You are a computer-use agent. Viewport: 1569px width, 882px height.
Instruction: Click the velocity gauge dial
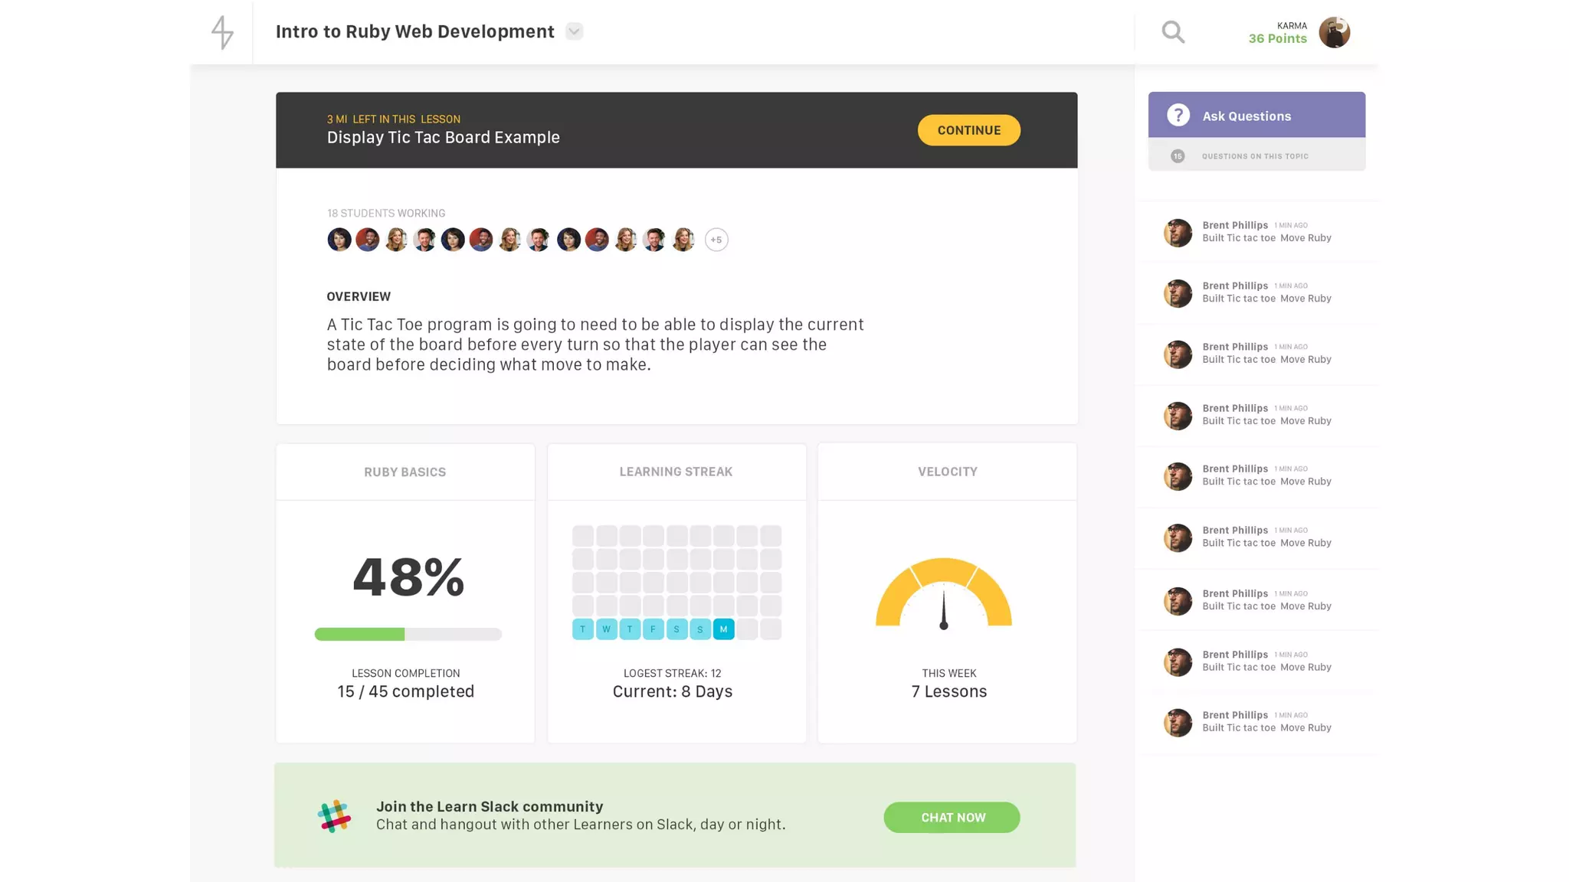(x=943, y=593)
